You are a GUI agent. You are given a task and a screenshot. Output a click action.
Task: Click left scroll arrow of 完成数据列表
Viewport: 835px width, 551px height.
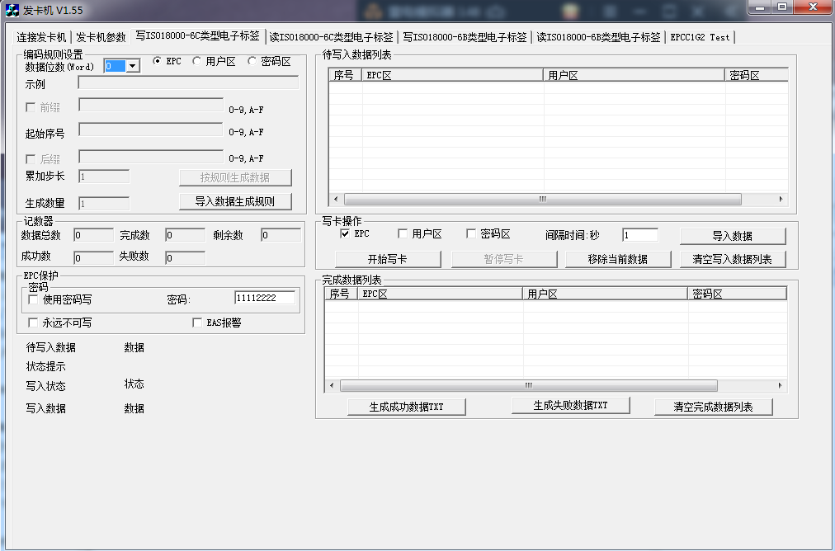pos(332,385)
